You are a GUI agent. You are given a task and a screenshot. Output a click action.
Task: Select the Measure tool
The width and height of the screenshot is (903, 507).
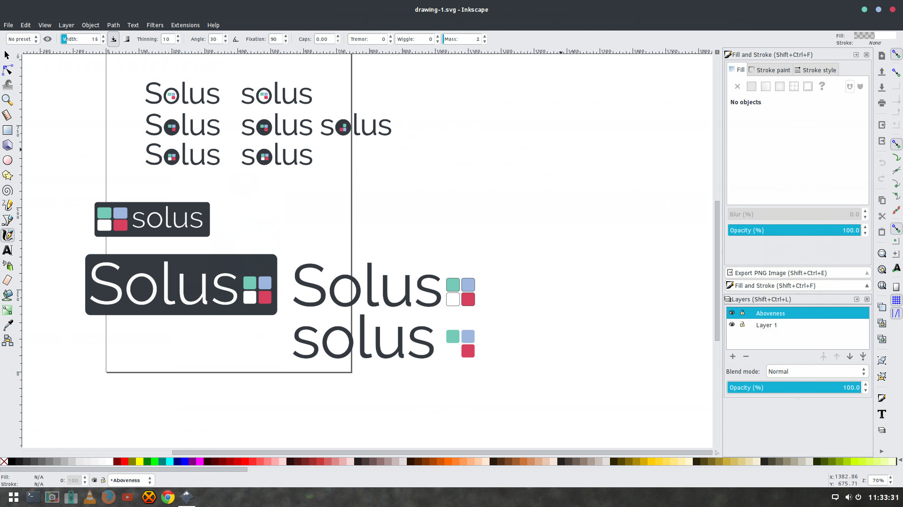point(7,115)
